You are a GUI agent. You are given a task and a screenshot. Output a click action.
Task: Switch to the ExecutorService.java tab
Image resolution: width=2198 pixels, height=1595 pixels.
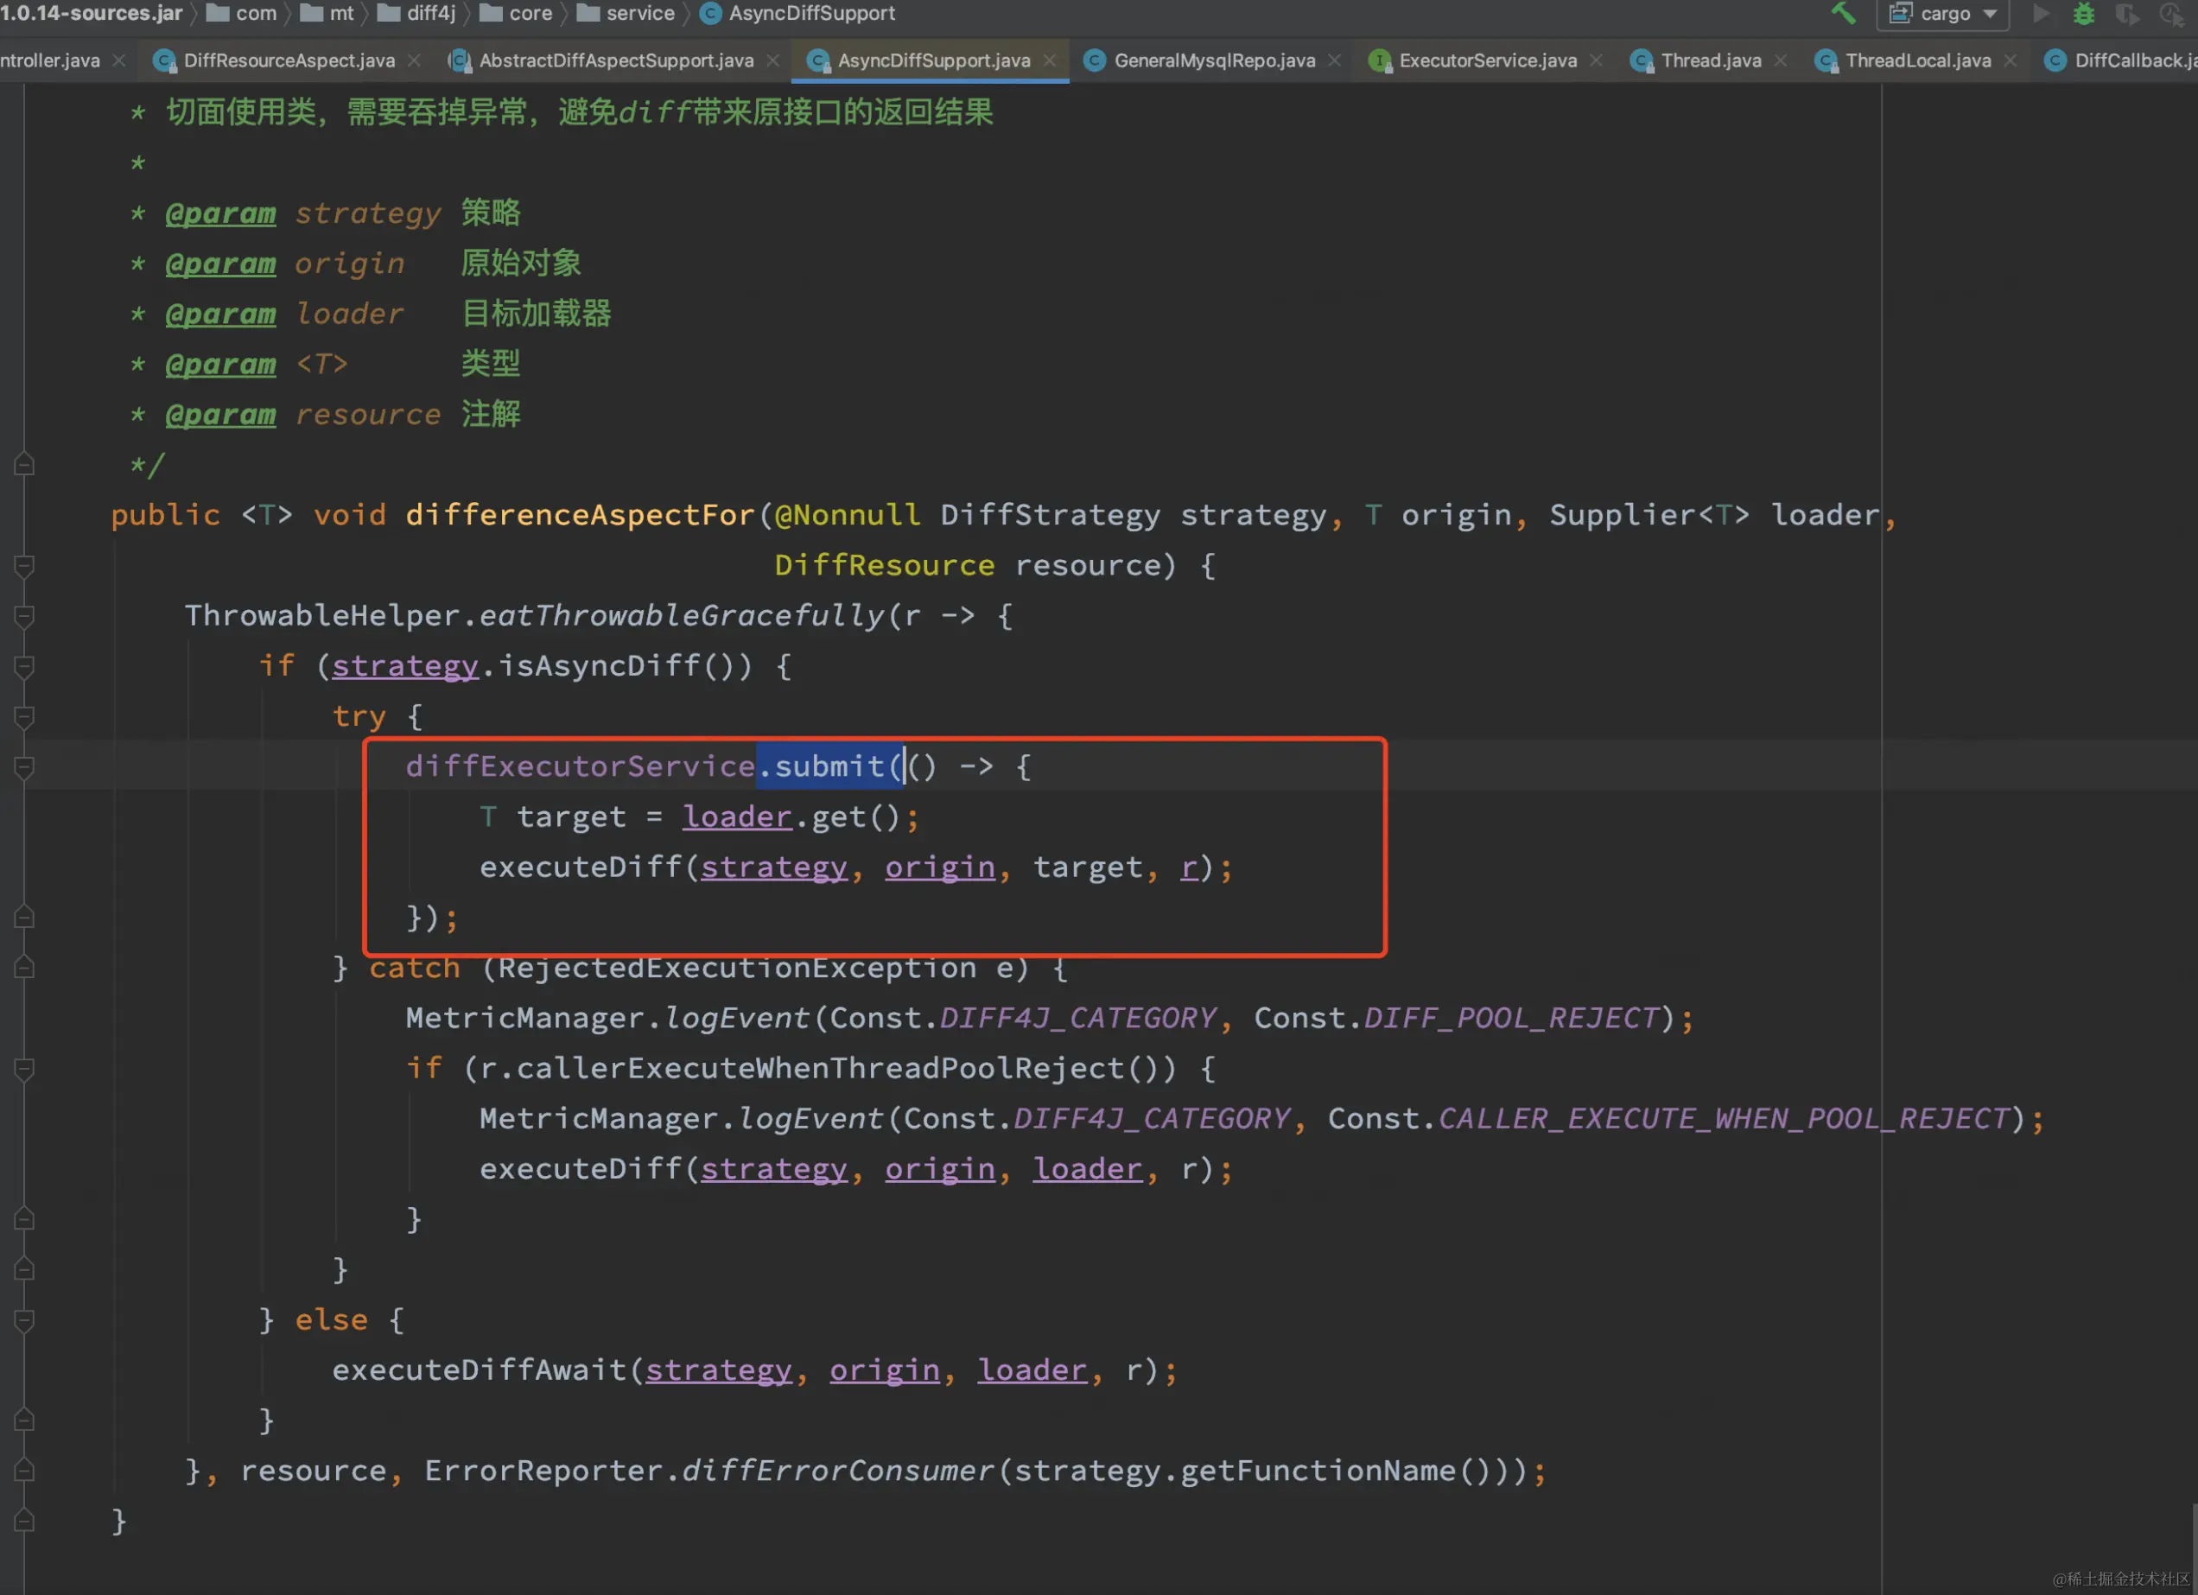1487,60
